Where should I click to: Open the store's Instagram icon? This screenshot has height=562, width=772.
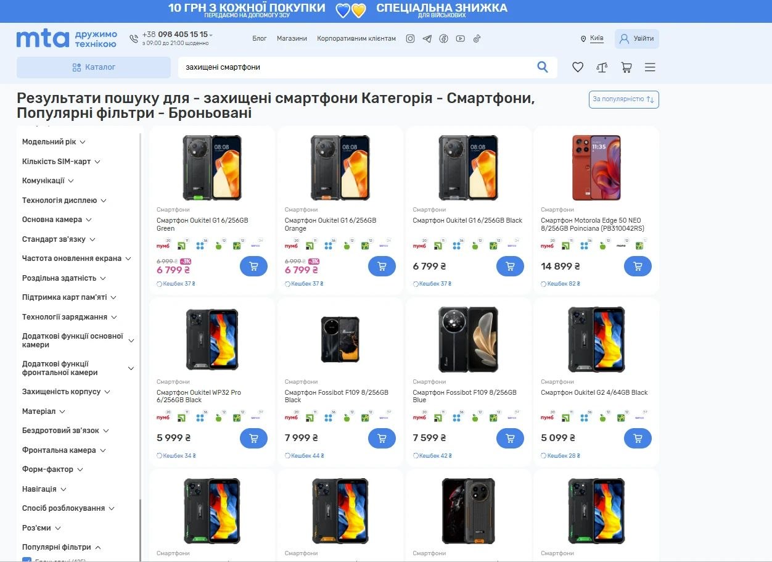410,38
